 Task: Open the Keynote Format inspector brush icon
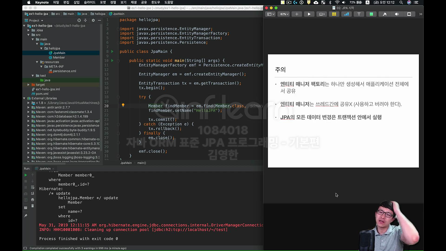(384, 14)
